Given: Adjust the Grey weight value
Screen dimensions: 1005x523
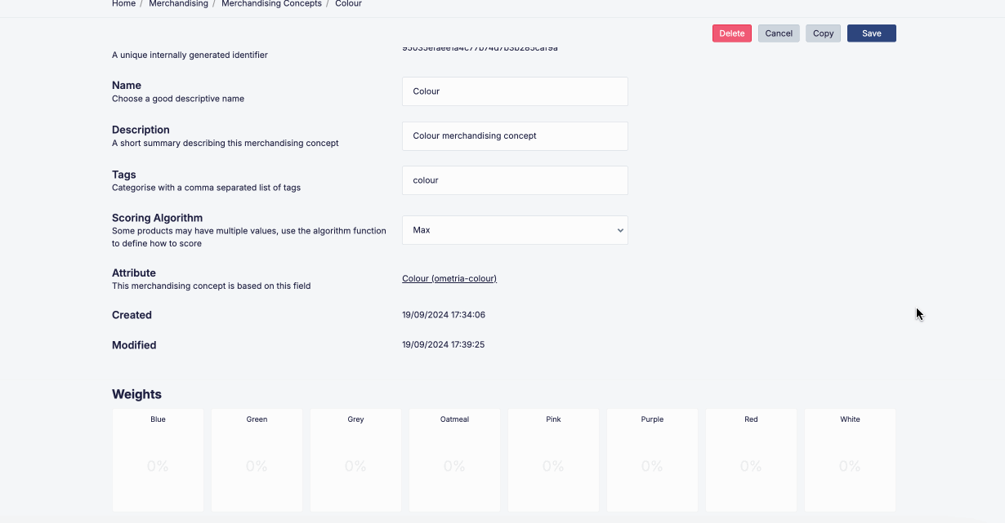Looking at the screenshot, I should (x=355, y=466).
